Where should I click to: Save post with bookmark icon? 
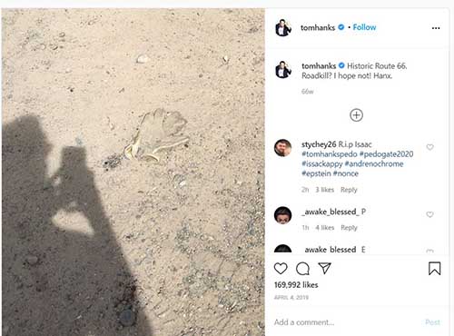[434, 269]
